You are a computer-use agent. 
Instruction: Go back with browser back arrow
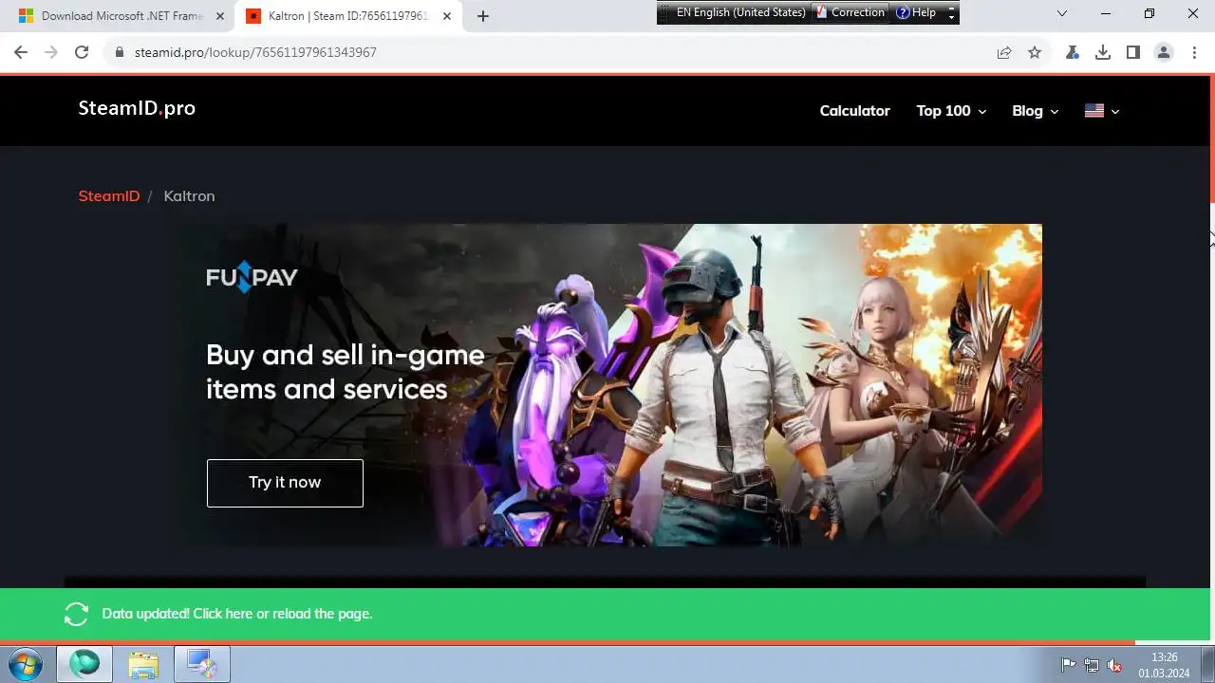pos(21,52)
